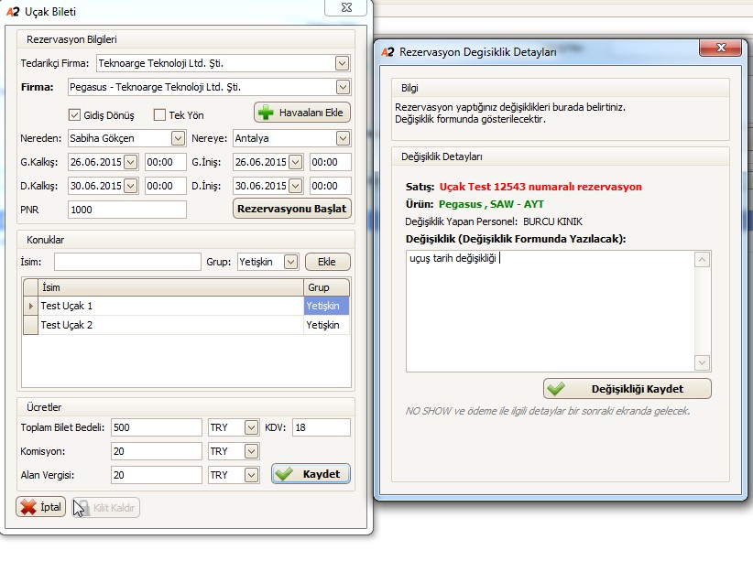Image resolution: width=753 pixels, height=561 pixels.
Task: Open the D.Kalkış date picker
Action: pos(131,186)
